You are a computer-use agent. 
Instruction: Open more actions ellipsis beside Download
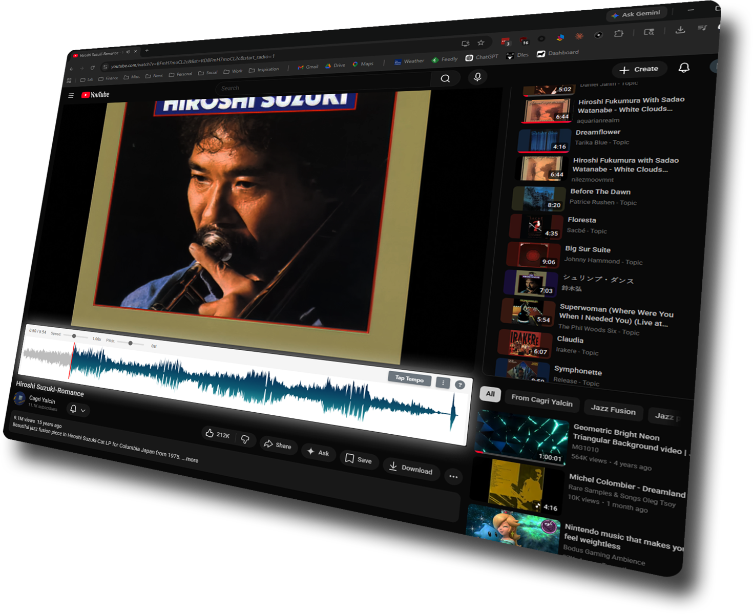coord(453,477)
